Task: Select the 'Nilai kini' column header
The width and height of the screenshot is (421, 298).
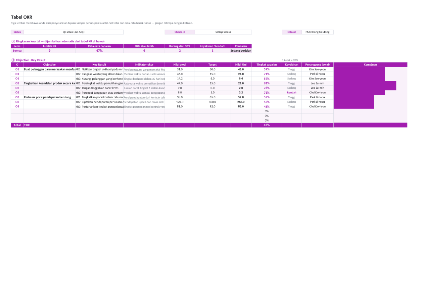Action: (x=241, y=65)
